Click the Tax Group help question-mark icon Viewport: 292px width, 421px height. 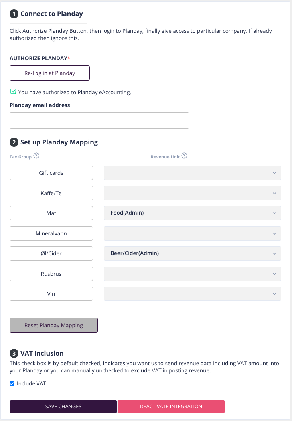36,156
